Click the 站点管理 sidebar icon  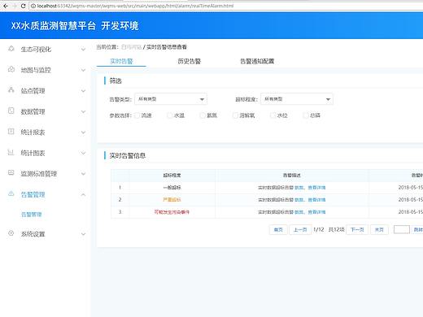coord(11,90)
